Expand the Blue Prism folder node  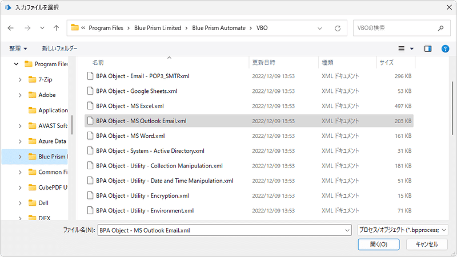pos(20,157)
